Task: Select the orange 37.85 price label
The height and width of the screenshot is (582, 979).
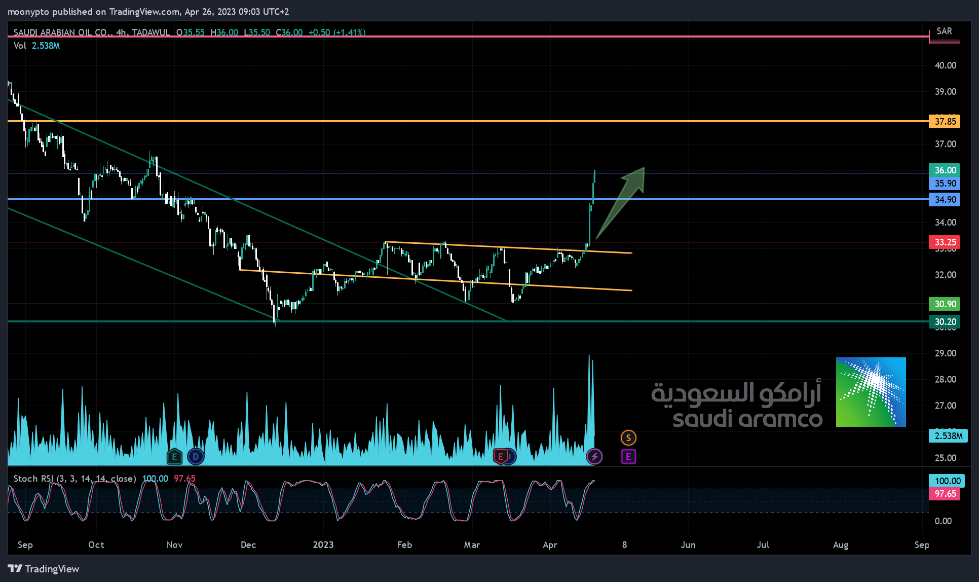Action: point(945,121)
